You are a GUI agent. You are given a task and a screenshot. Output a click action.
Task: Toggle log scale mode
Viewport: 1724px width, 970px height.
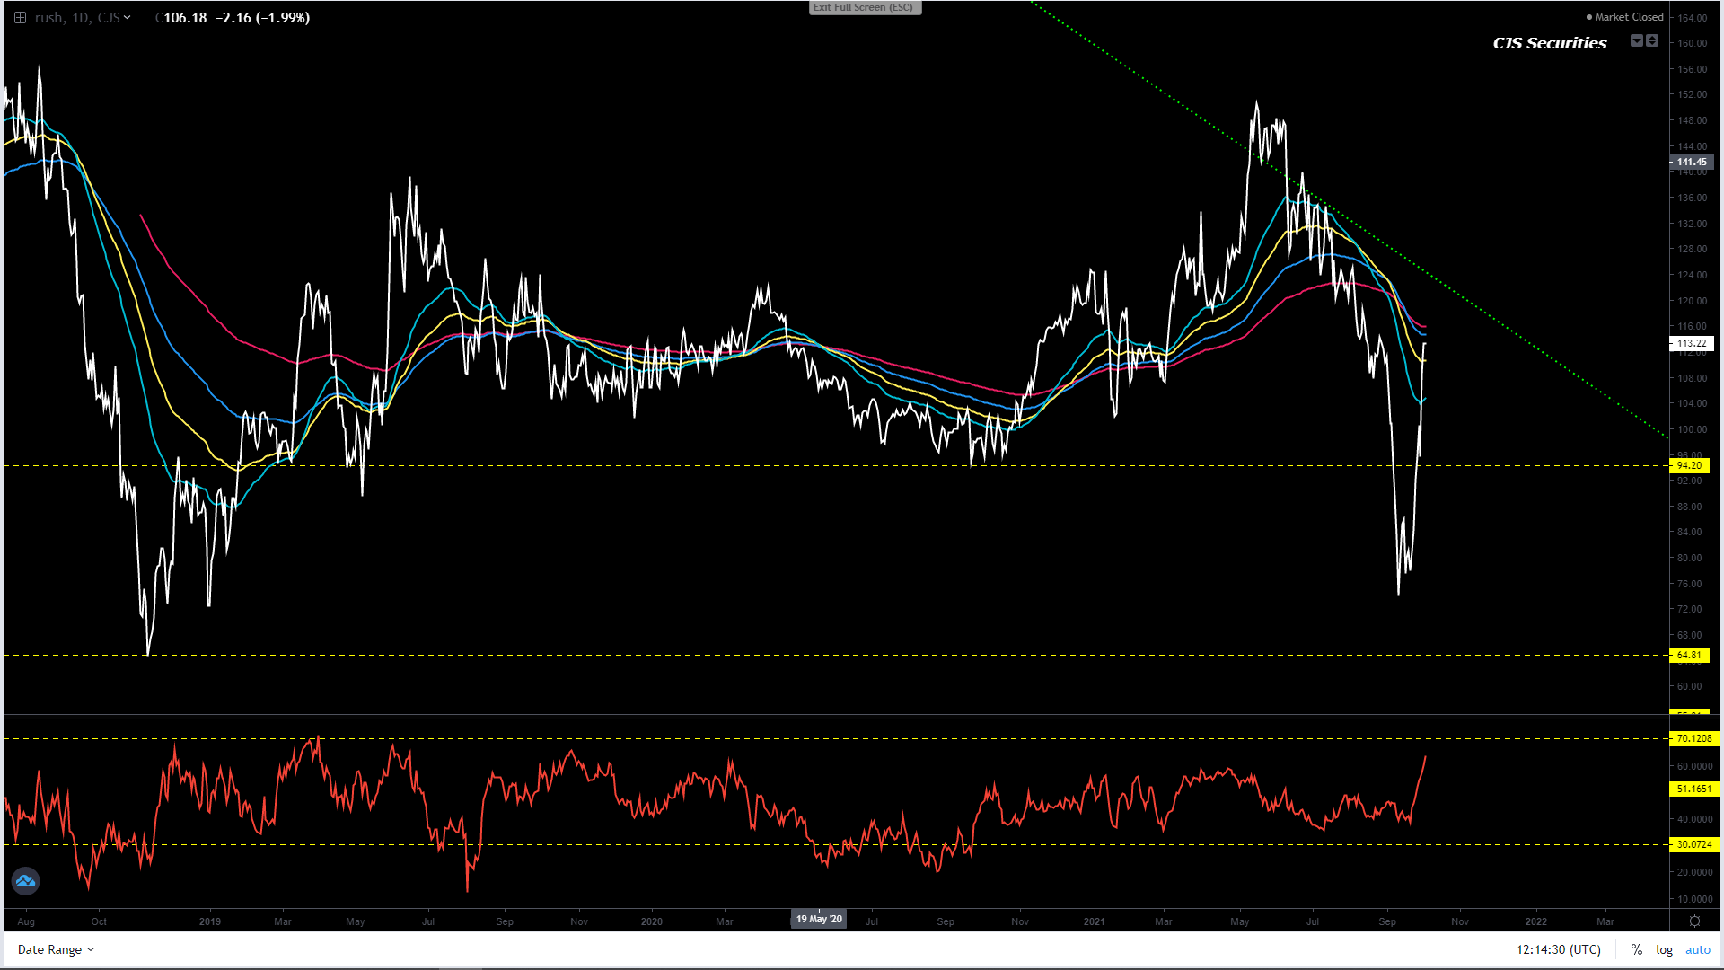(x=1664, y=949)
